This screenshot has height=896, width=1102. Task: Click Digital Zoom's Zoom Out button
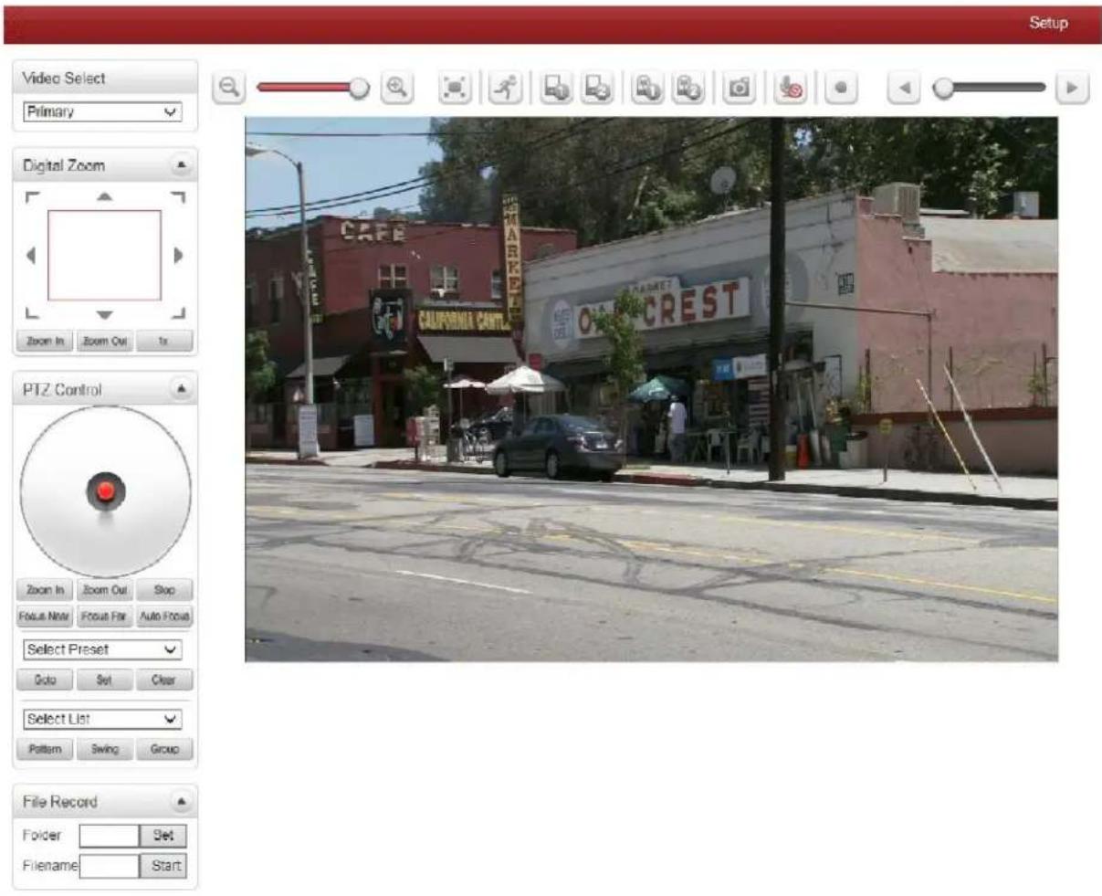click(105, 341)
